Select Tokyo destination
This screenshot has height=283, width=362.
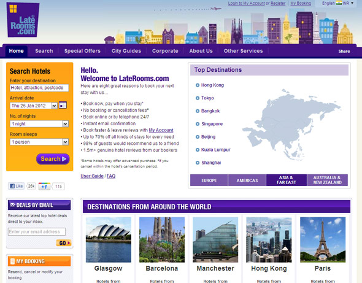(x=207, y=98)
